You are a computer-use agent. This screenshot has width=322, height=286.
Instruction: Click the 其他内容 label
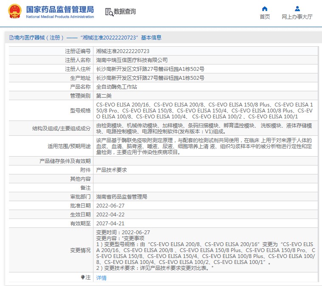pyautogui.click(x=80, y=179)
